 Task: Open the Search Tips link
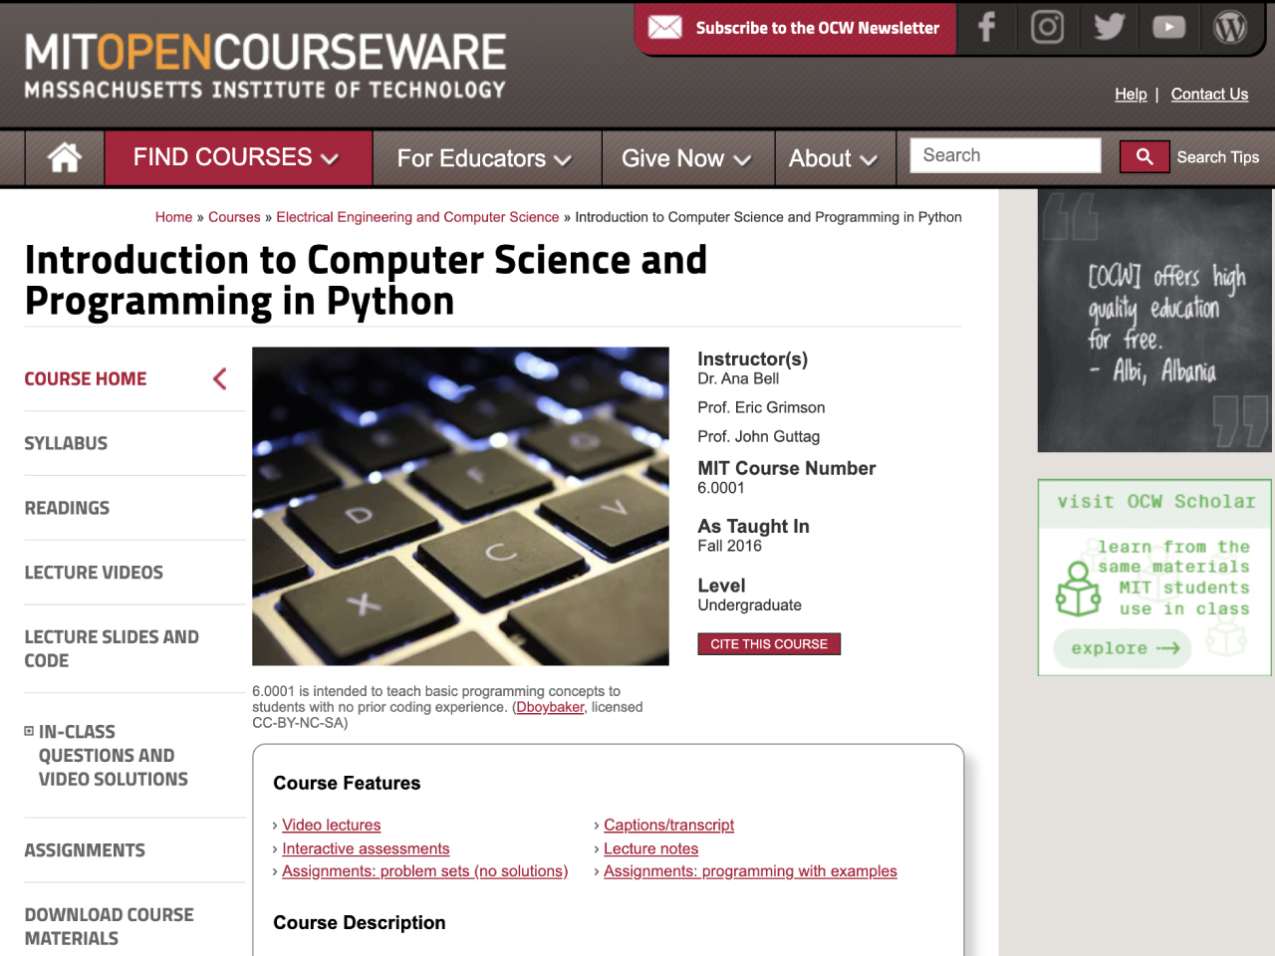[1217, 157]
